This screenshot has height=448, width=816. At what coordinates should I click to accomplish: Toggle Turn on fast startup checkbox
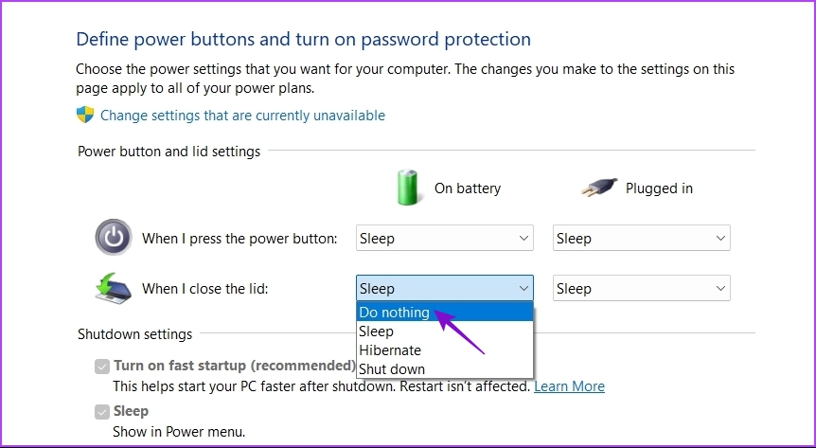[x=102, y=367]
